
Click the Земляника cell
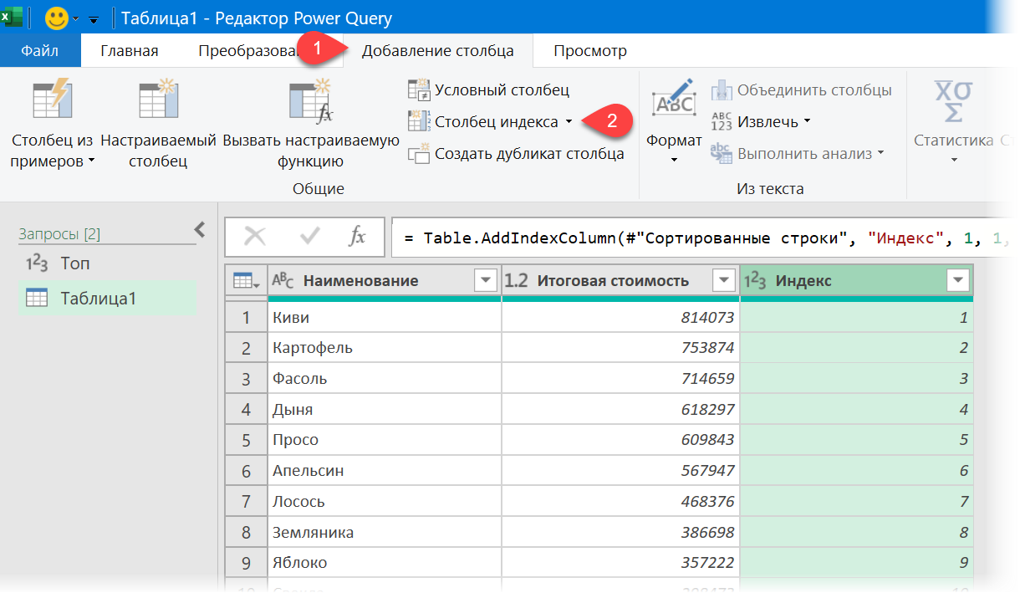385,533
